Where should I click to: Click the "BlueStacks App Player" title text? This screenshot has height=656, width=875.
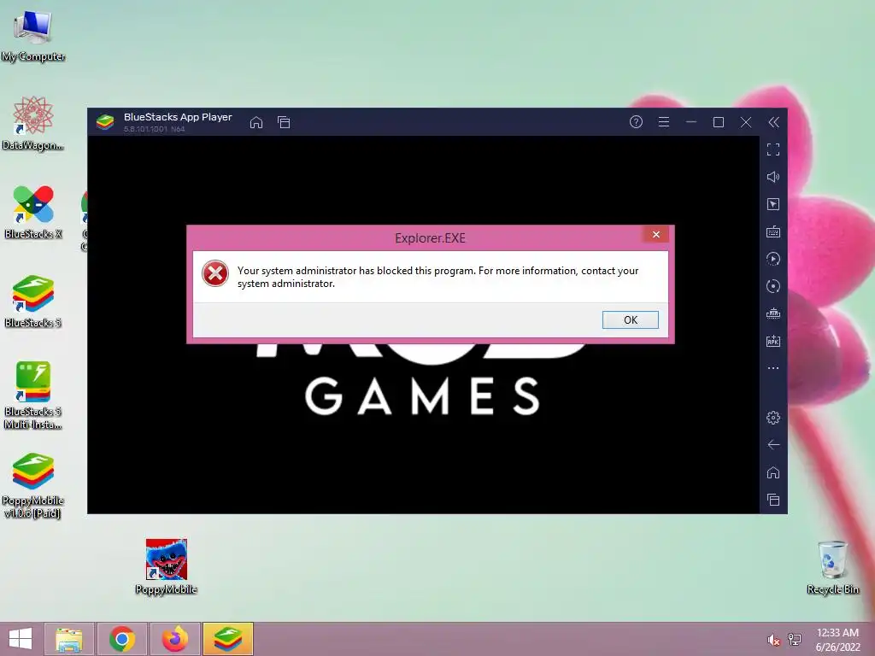tap(178, 117)
